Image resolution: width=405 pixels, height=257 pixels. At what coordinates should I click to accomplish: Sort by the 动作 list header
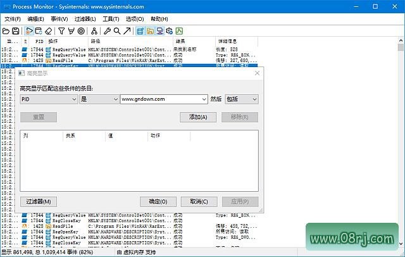(169, 136)
